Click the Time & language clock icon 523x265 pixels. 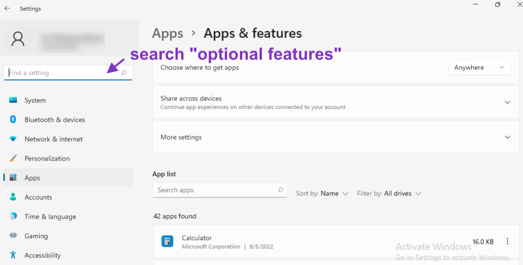click(x=13, y=216)
